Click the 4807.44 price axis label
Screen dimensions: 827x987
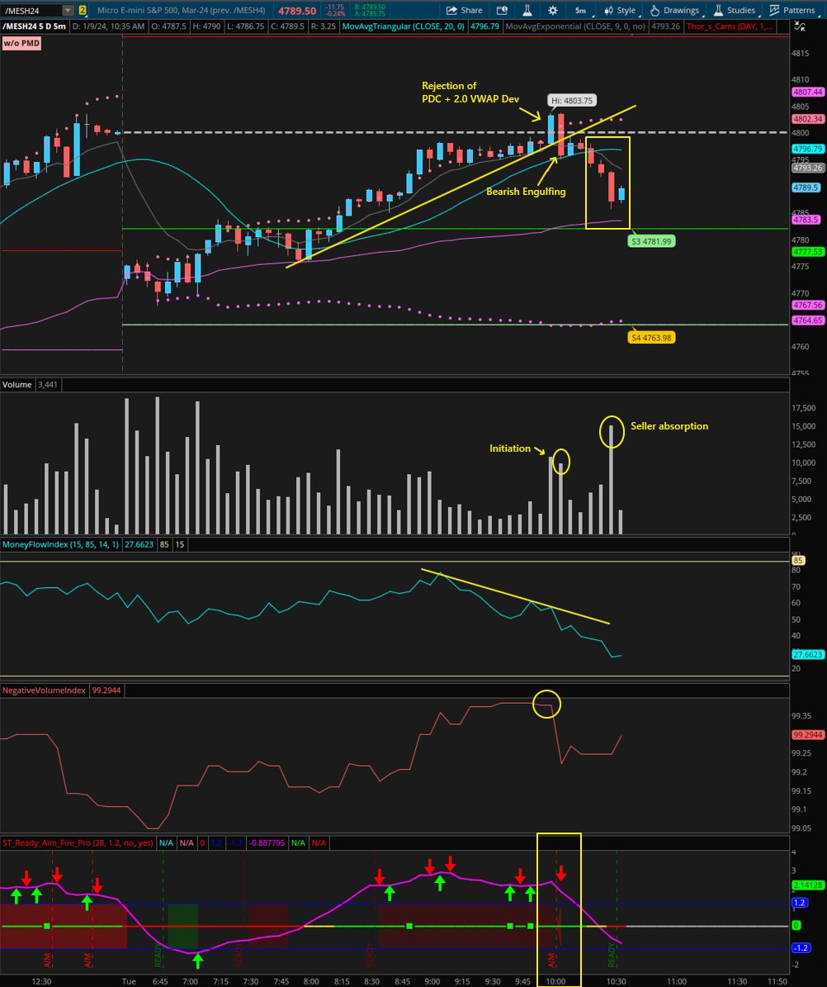(x=807, y=92)
